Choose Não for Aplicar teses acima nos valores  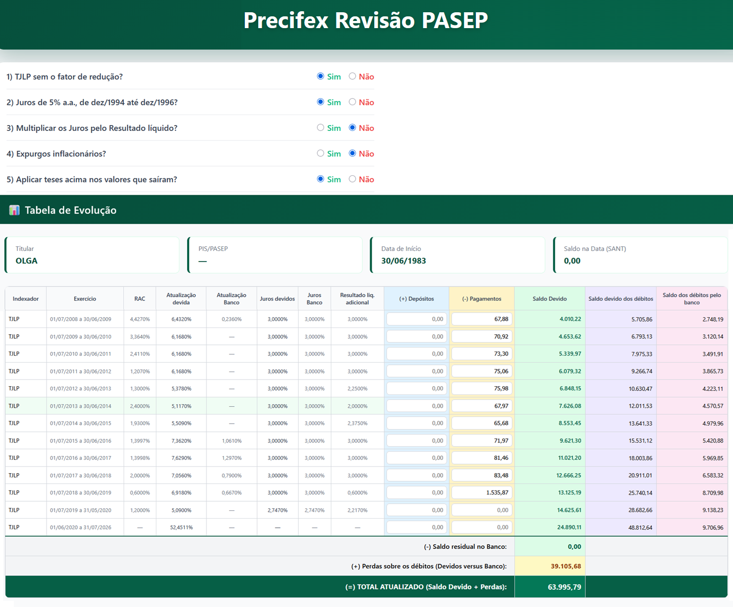click(352, 179)
